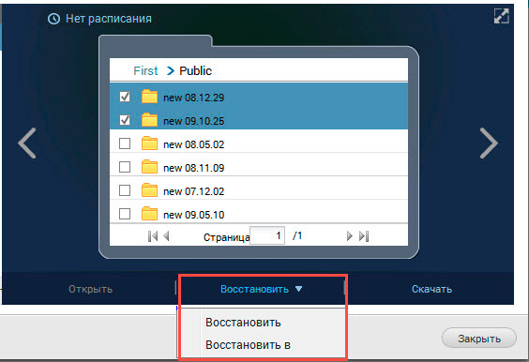
Task: Open the First breadcrumb link
Action: (x=145, y=71)
